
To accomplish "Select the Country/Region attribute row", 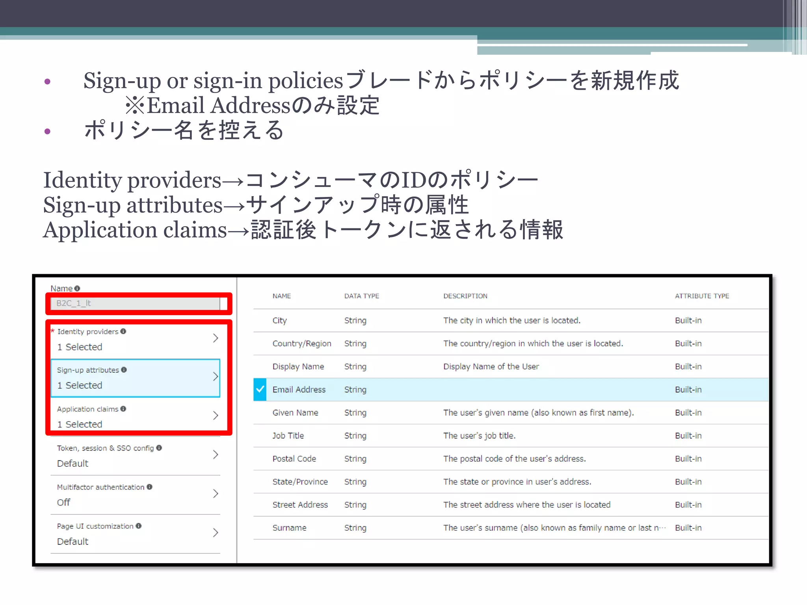I will [511, 343].
